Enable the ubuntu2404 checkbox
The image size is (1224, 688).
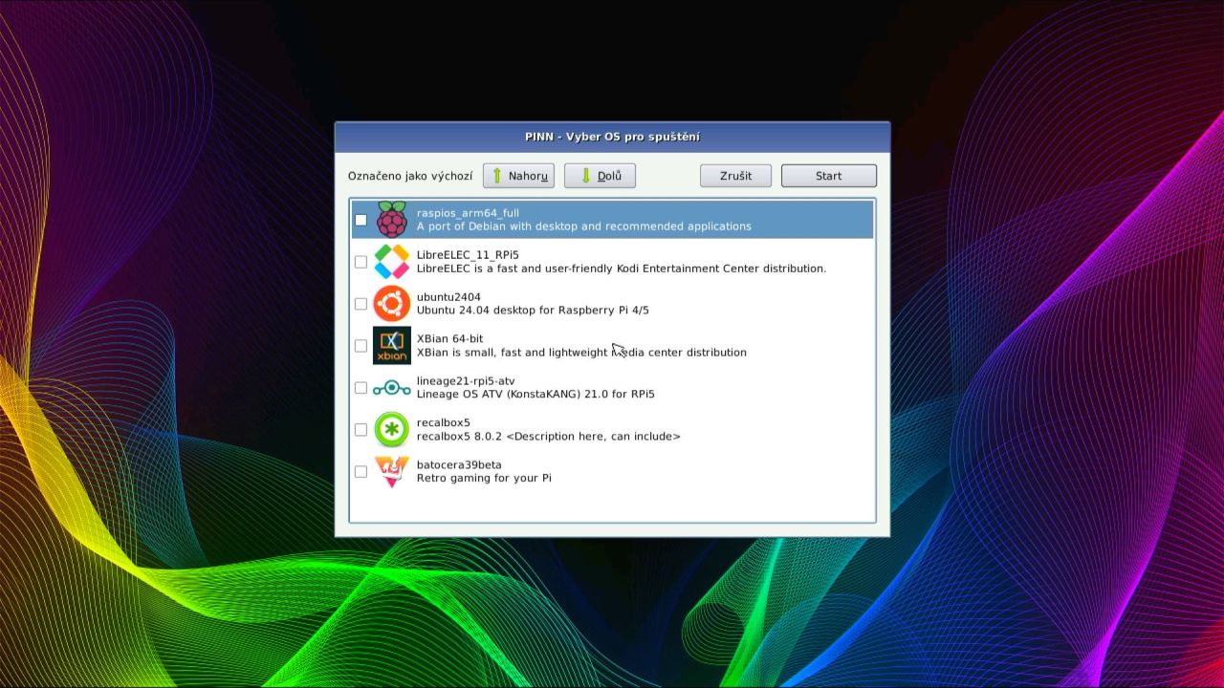point(361,304)
